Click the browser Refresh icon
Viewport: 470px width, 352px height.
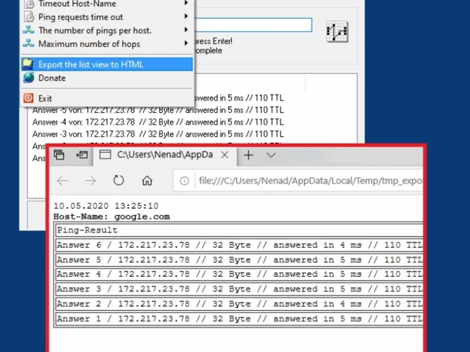(119, 180)
